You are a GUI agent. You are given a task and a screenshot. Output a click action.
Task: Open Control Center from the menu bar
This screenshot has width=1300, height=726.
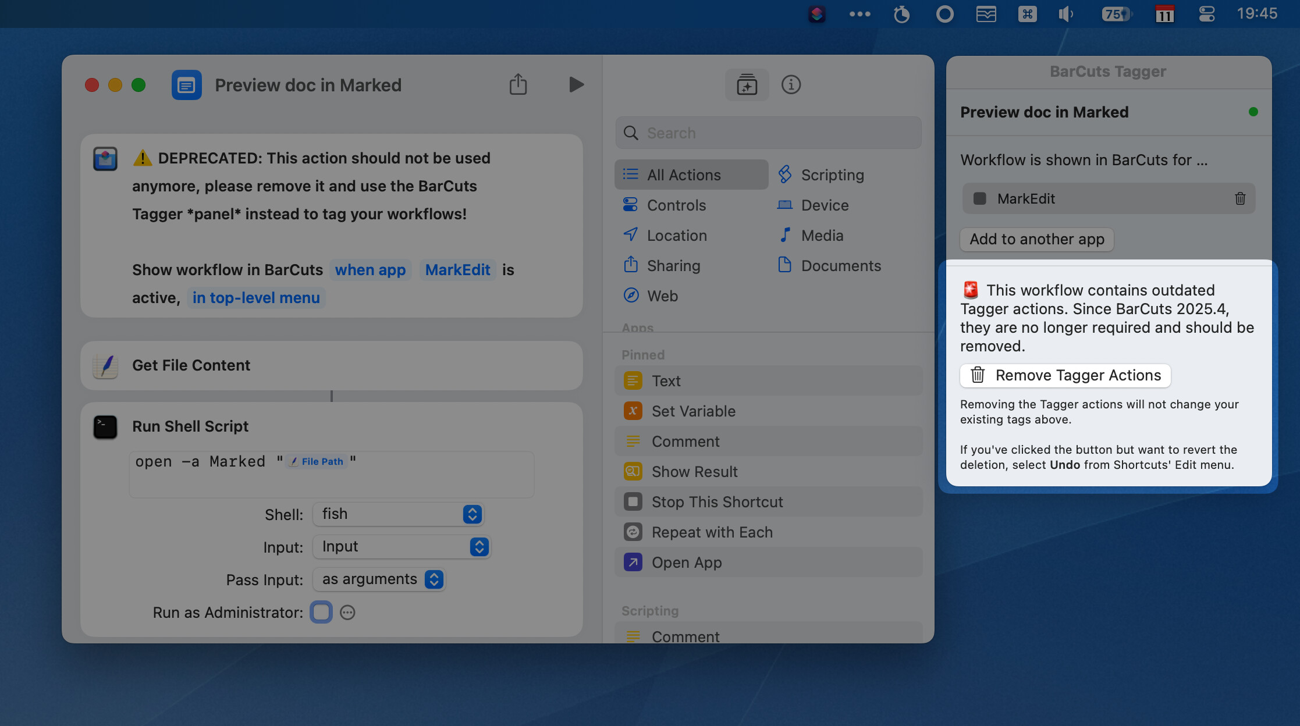(x=1207, y=14)
